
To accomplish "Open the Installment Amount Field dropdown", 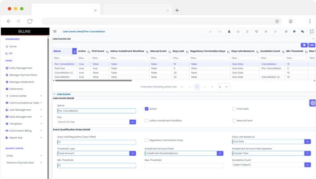I will pyautogui.click(x=220, y=154).
